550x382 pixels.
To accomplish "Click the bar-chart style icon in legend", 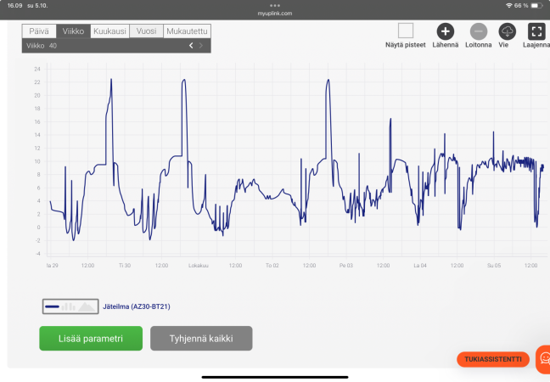I will pyautogui.click(x=68, y=306).
